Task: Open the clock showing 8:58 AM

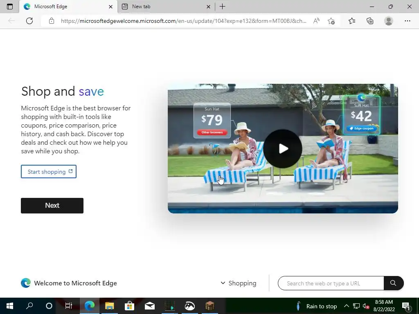Action: [x=384, y=306]
